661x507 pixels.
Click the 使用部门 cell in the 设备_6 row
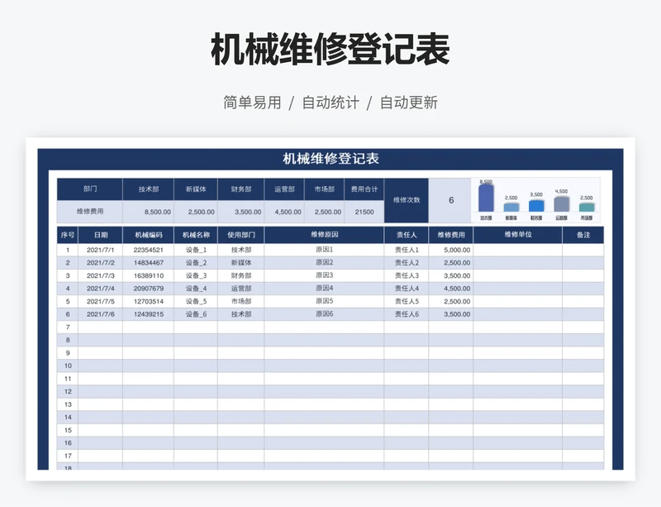click(240, 314)
